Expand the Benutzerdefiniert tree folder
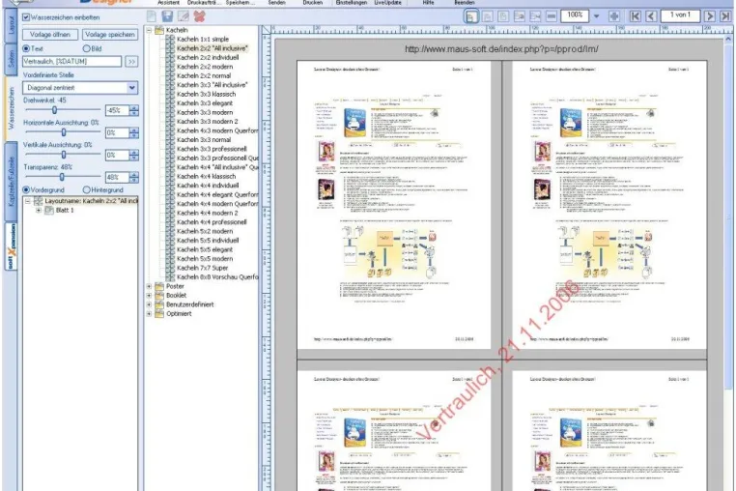 coord(149,304)
